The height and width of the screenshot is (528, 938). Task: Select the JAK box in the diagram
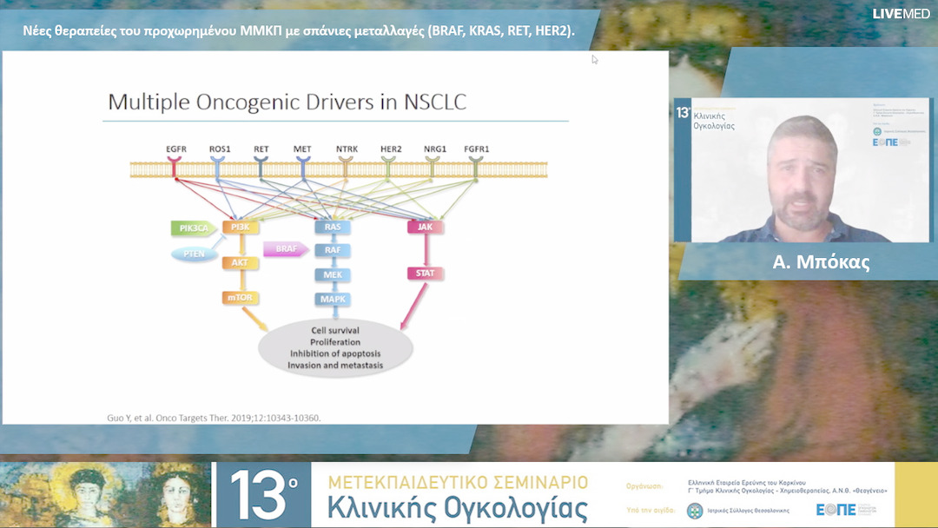point(425,228)
